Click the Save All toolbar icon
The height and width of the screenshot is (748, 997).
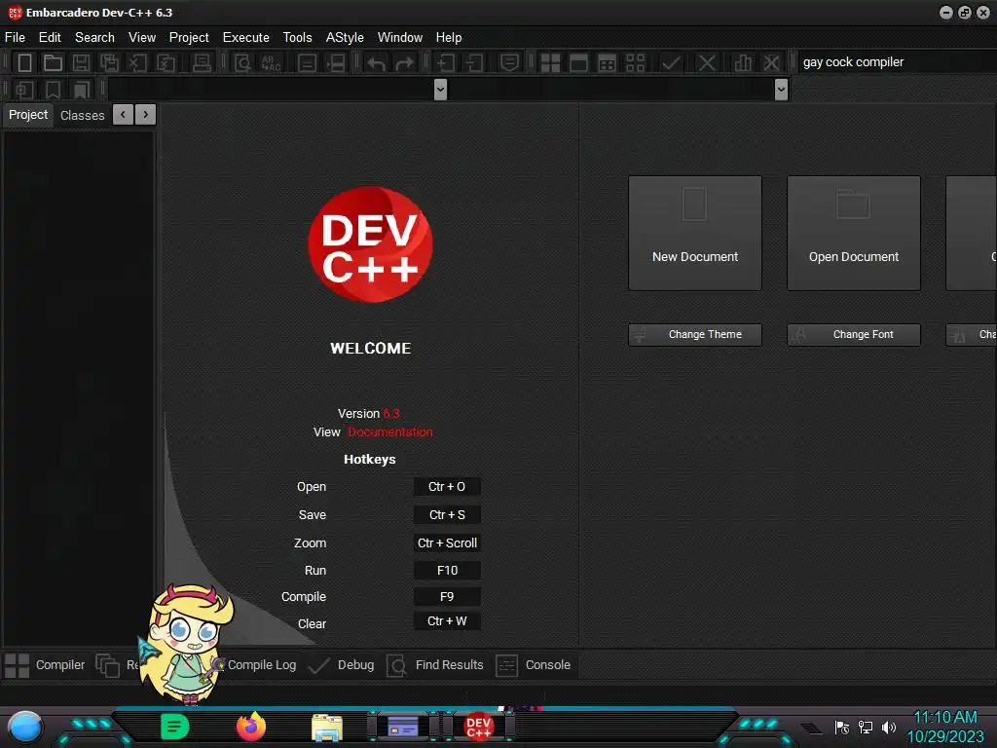[109, 63]
